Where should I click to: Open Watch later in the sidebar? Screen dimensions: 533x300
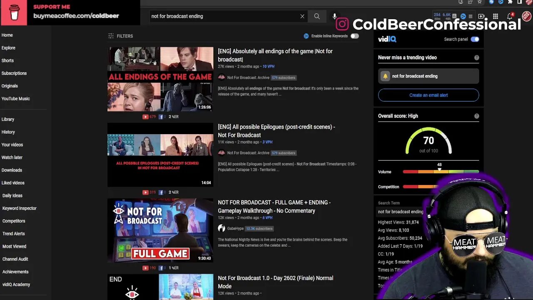[x=12, y=157]
